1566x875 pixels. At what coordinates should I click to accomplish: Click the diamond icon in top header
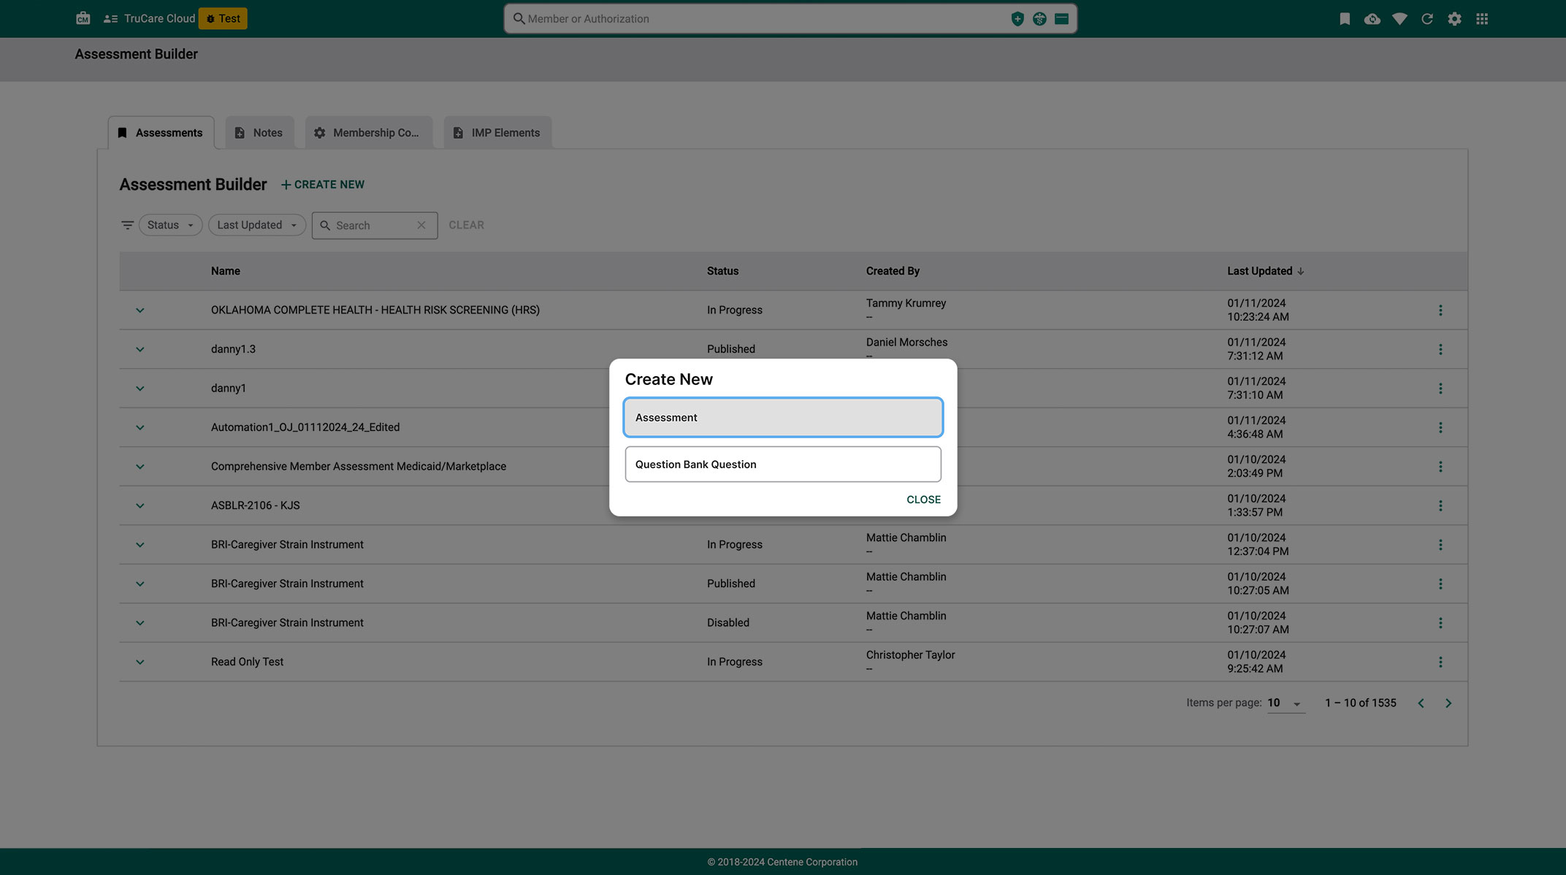point(1399,19)
